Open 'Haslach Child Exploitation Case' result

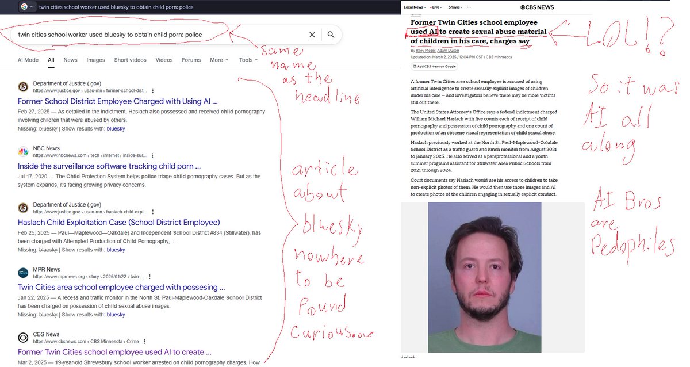point(119,222)
